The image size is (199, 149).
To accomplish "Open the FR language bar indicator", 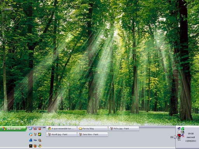I will pos(172,137).
